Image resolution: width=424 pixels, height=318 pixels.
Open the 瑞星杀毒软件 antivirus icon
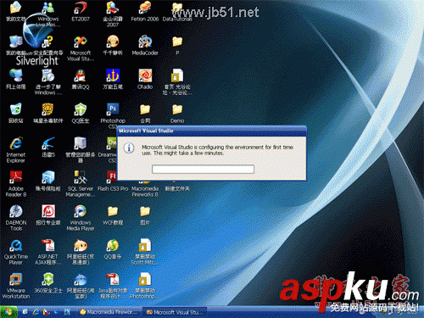point(48,109)
